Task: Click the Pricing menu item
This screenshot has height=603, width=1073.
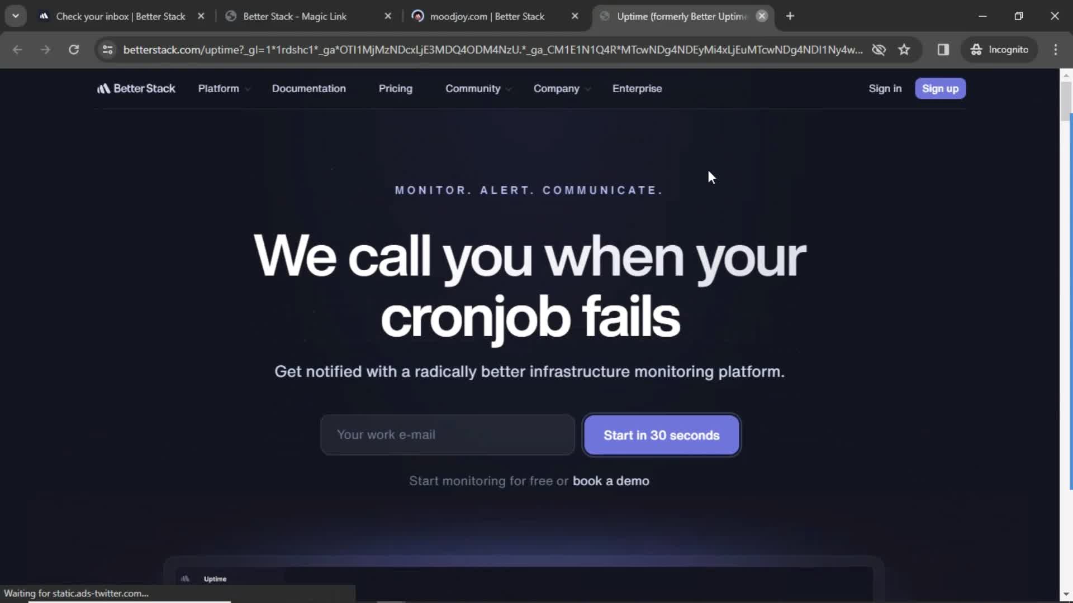Action: [x=396, y=88]
